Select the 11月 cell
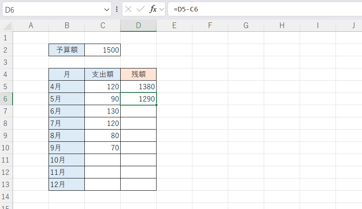Viewport: 362px width, 209px height. pos(67,172)
